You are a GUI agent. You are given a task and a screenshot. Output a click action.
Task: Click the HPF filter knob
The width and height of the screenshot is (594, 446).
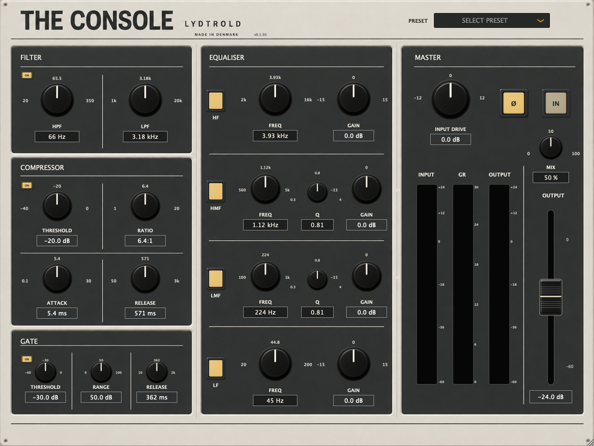pyautogui.click(x=57, y=100)
